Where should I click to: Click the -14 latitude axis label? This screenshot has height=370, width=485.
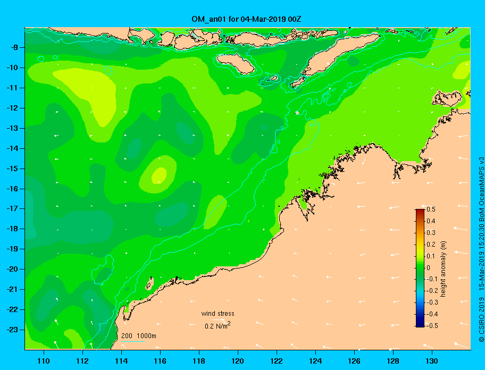(x=12, y=148)
